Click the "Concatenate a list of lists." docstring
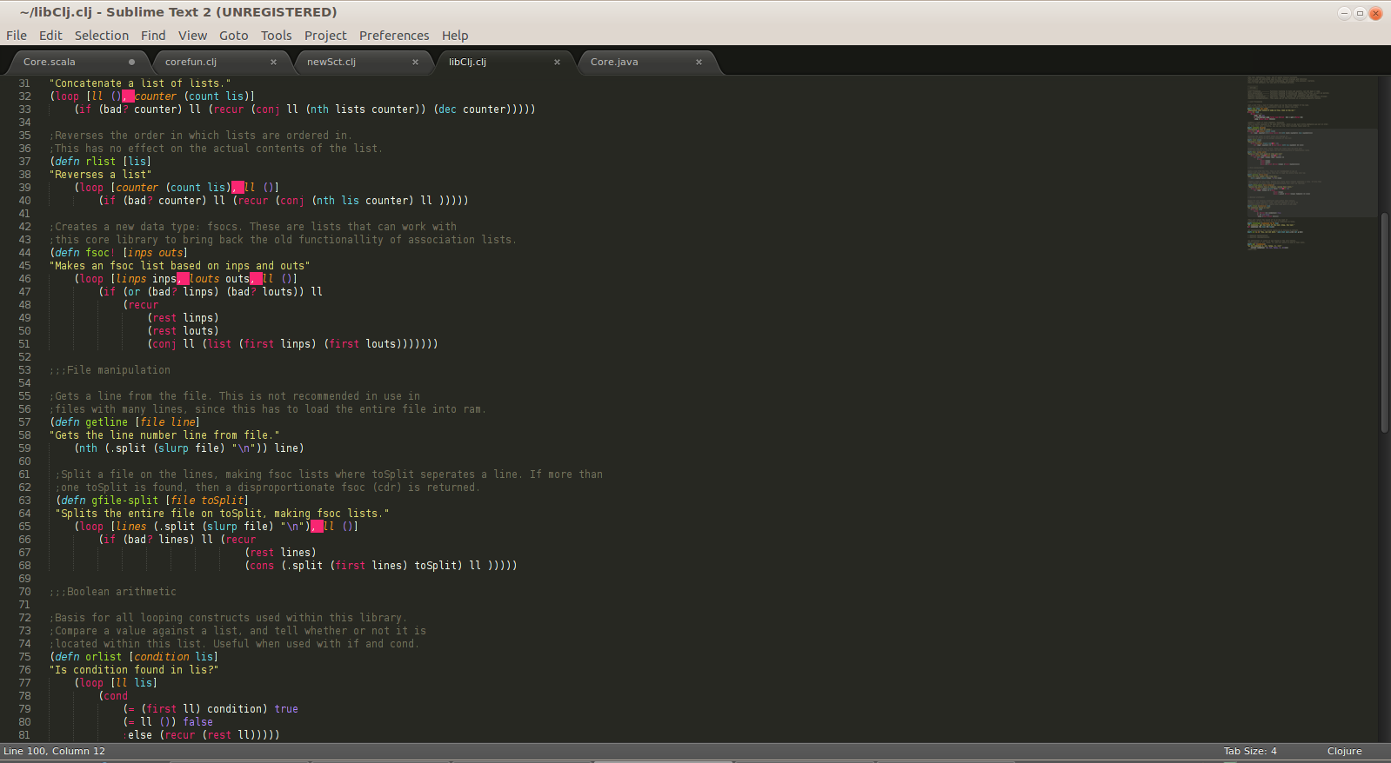1391x763 pixels. click(140, 83)
